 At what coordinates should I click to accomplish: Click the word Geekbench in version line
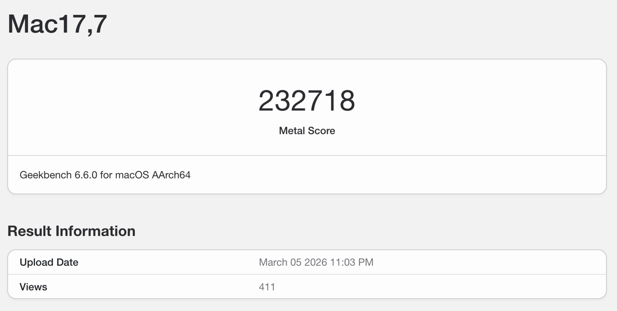tap(43, 175)
